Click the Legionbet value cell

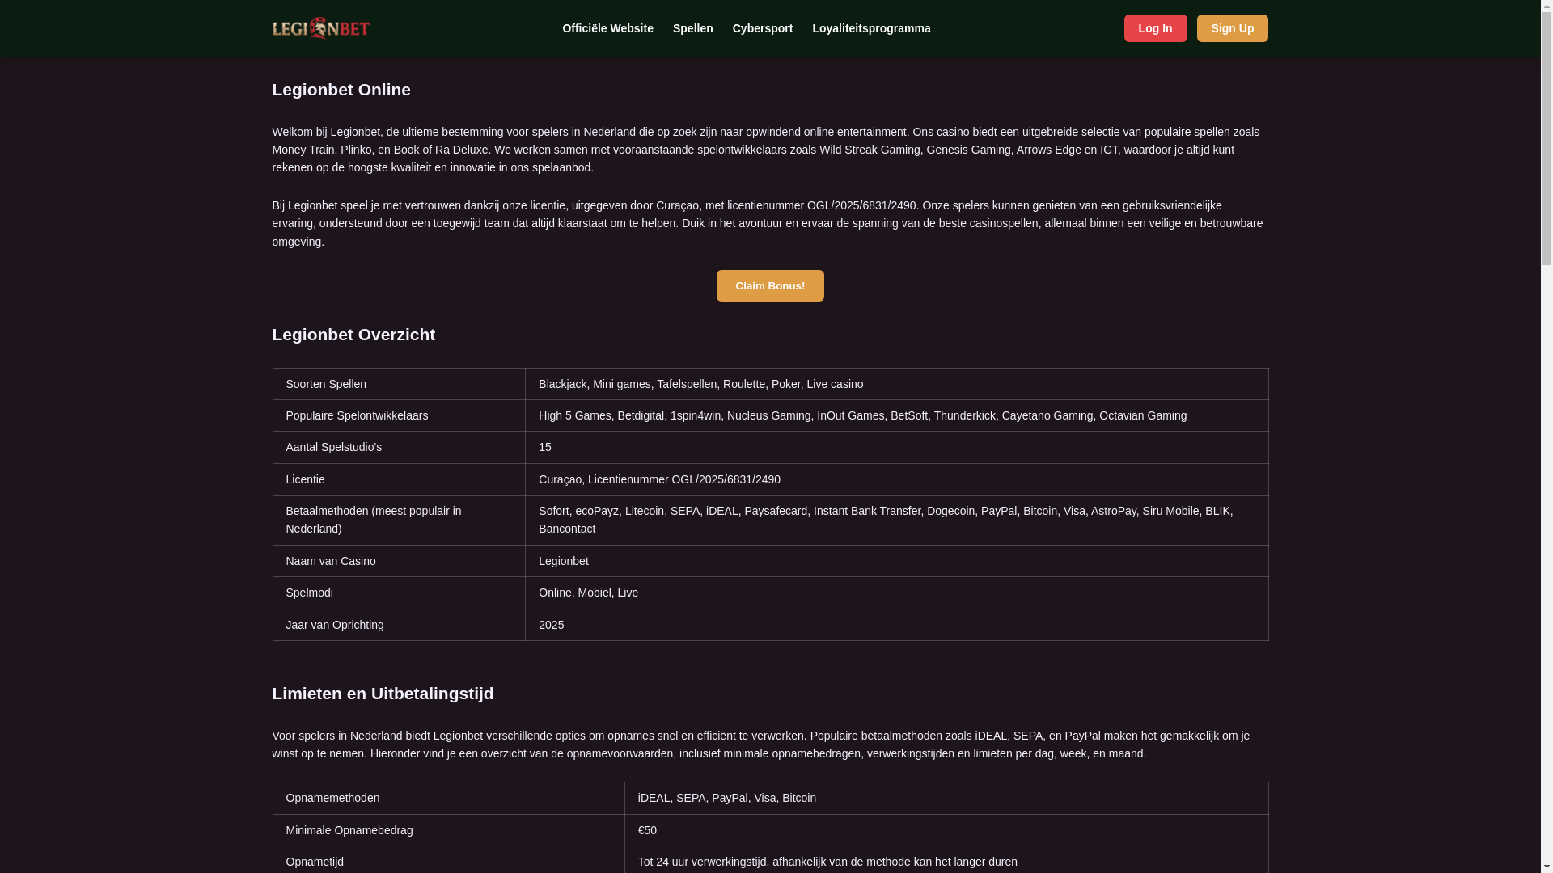pyautogui.click(x=896, y=561)
